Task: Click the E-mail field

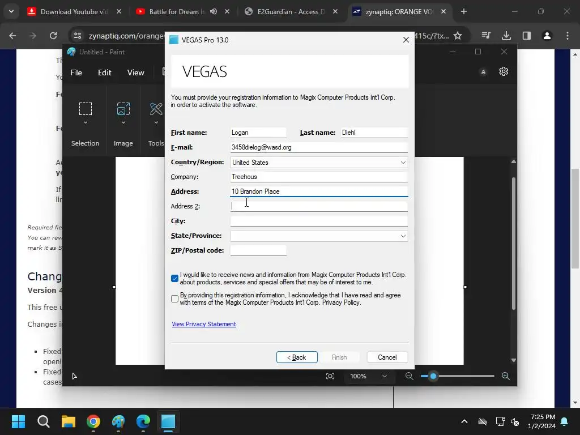Action: coord(319,147)
